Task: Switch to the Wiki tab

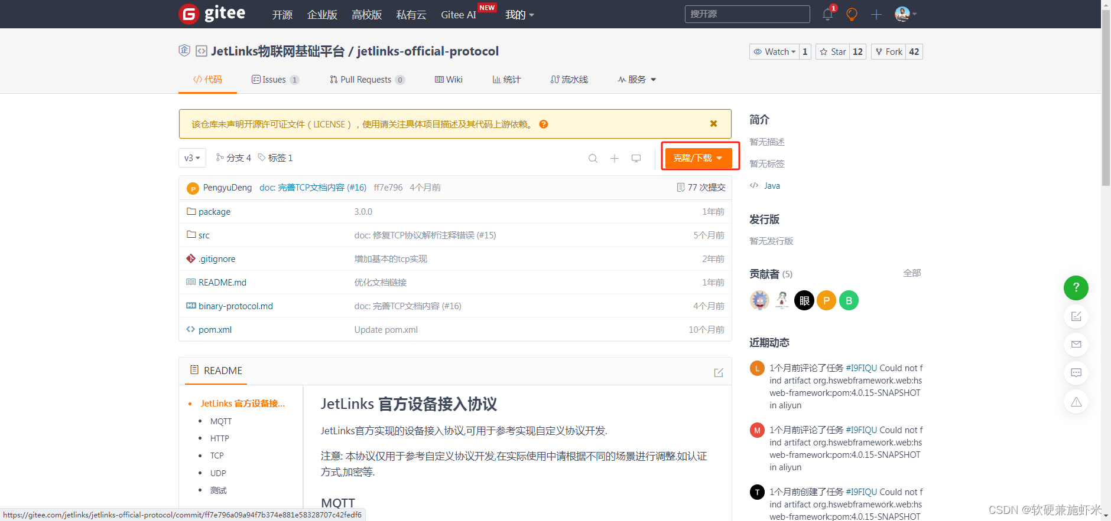Action: [x=449, y=80]
